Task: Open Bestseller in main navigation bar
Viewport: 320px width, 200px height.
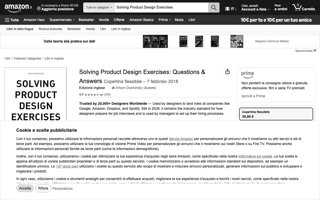Action: [x=86, y=20]
